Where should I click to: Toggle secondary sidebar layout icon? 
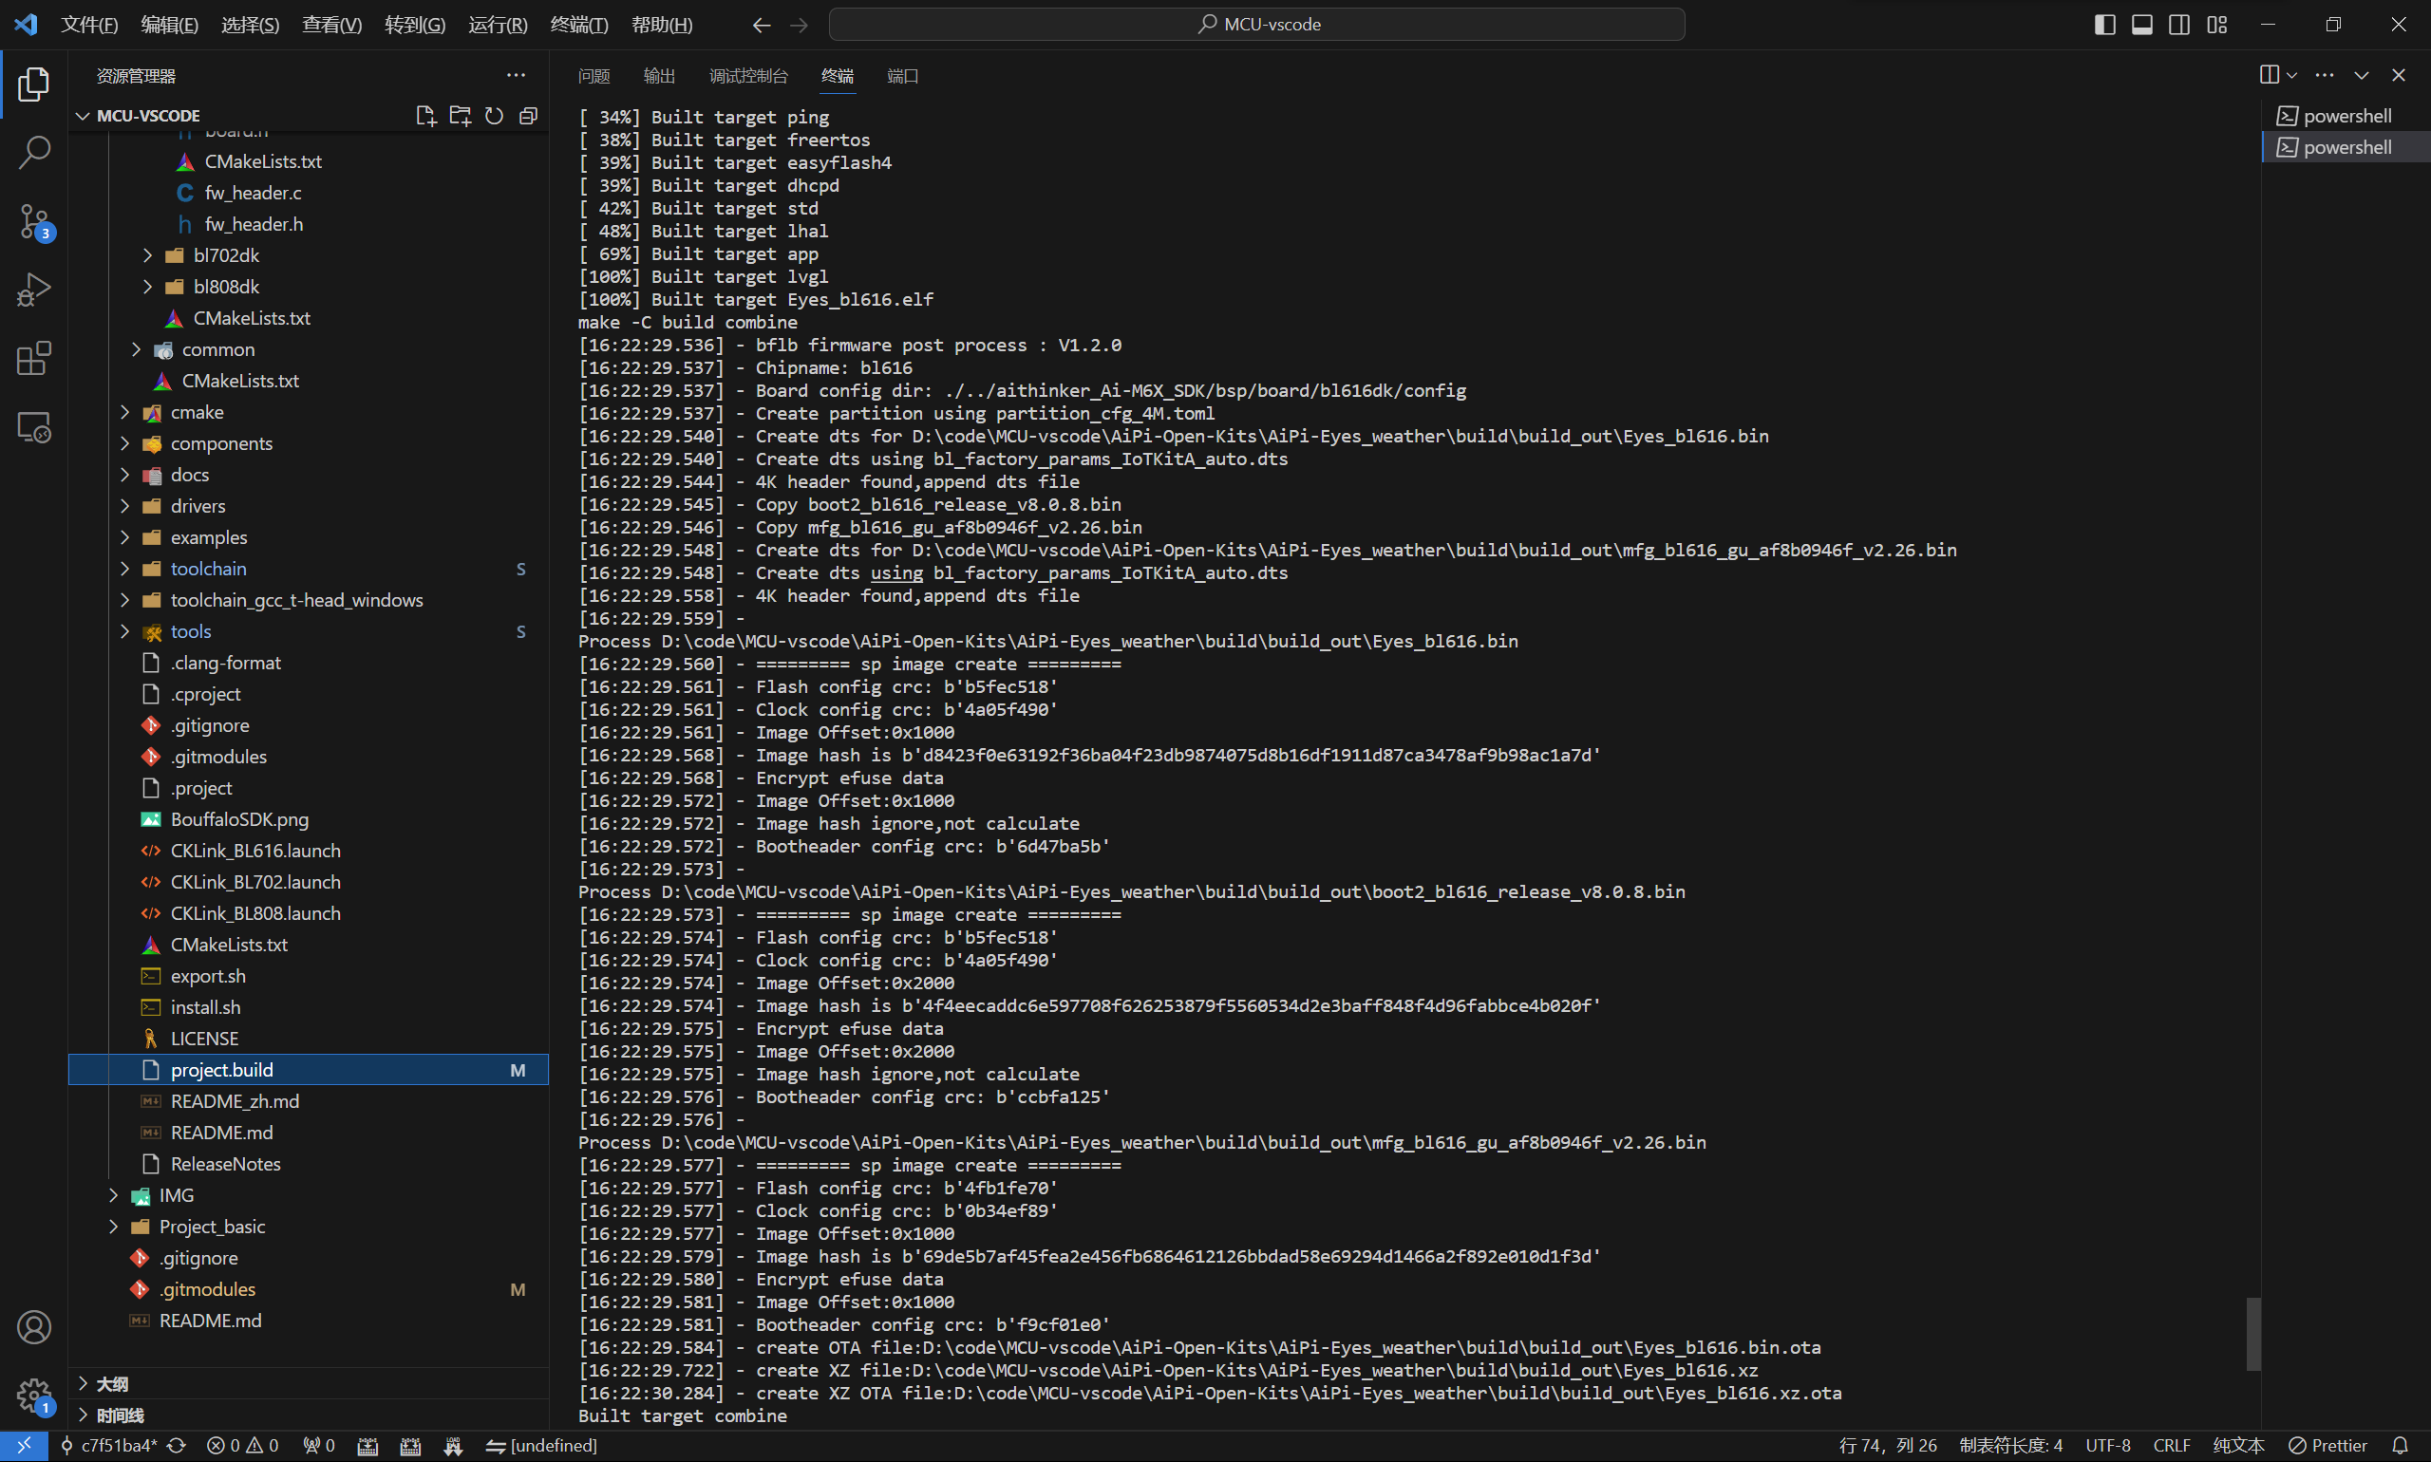tap(2179, 25)
